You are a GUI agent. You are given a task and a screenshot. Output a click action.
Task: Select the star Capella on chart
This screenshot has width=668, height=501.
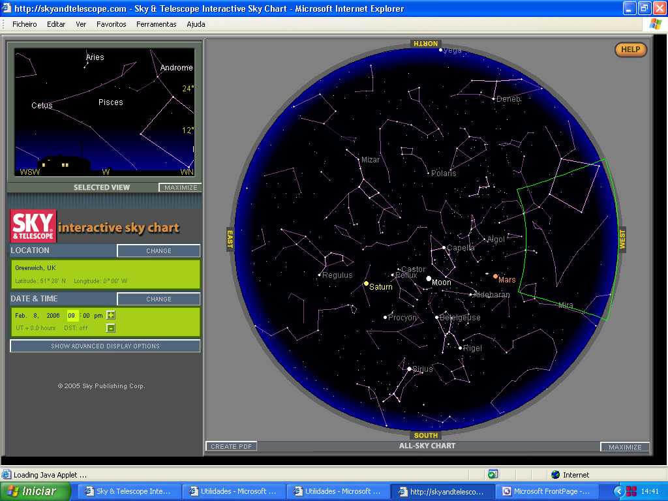click(x=444, y=247)
